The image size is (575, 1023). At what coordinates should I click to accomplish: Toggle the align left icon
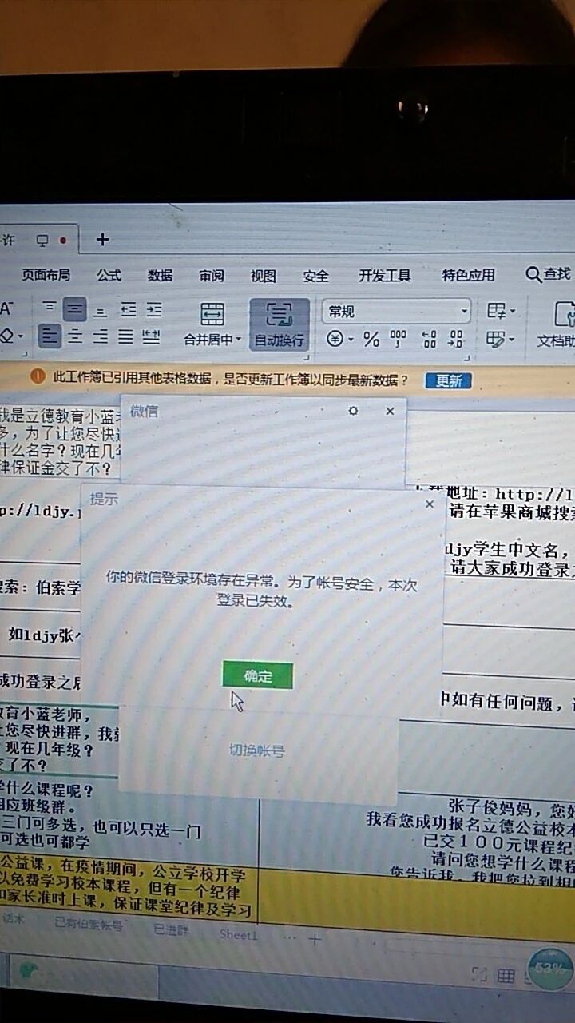click(50, 336)
